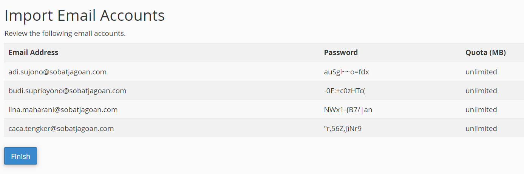Image resolution: width=524 pixels, height=174 pixels.
Task: Click the table header row background
Action: pos(264,52)
